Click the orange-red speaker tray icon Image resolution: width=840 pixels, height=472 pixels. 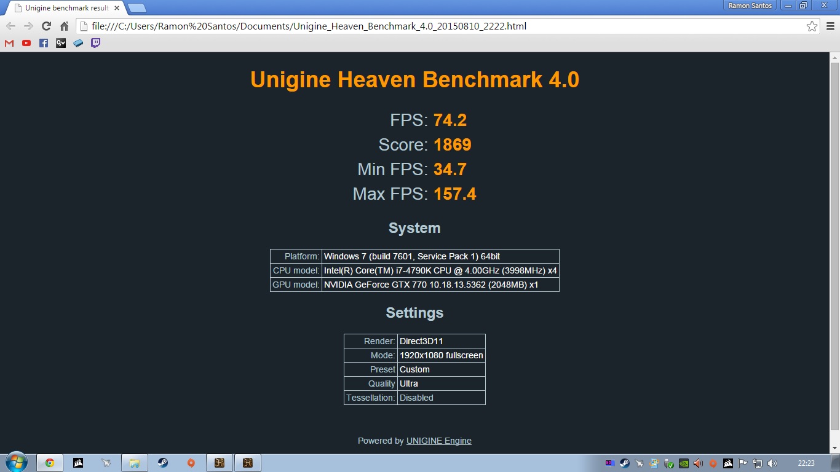point(699,463)
